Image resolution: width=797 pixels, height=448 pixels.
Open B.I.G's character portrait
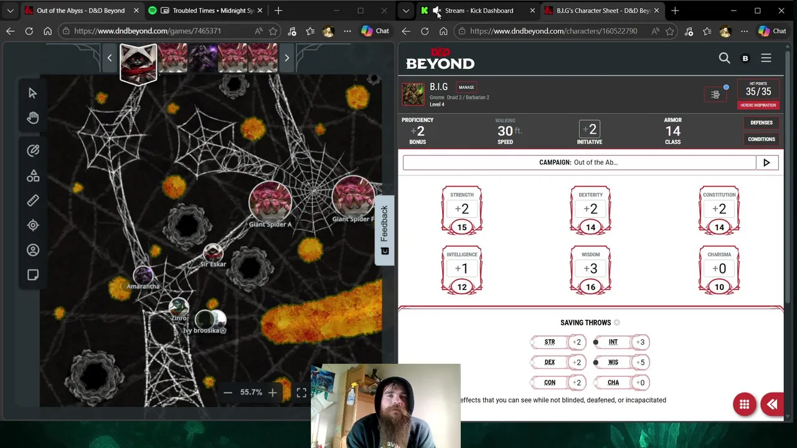point(413,94)
